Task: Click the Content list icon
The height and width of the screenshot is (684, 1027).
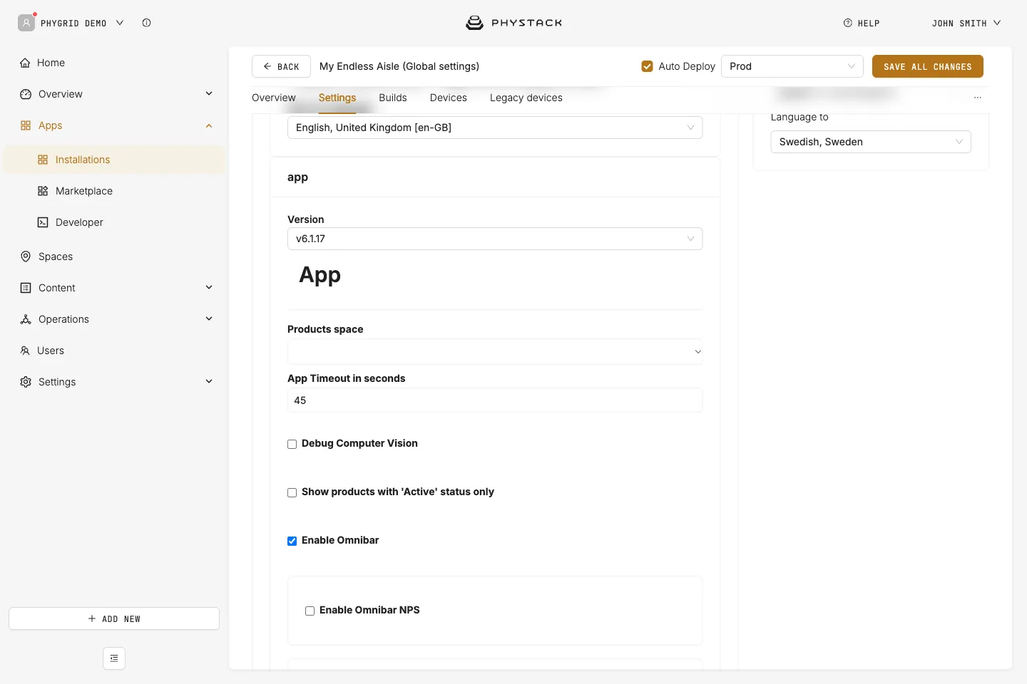Action: click(x=26, y=288)
